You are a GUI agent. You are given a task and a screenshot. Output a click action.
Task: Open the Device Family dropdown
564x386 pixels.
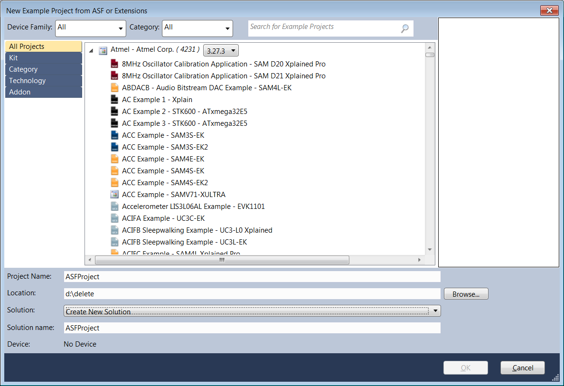tap(91, 28)
